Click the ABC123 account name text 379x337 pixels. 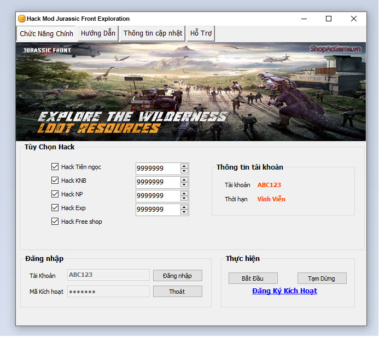(269, 185)
